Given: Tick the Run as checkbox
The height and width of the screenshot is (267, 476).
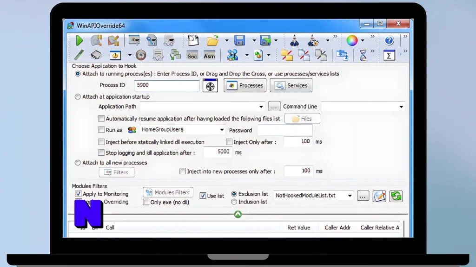Looking at the screenshot, I should click(x=101, y=130).
